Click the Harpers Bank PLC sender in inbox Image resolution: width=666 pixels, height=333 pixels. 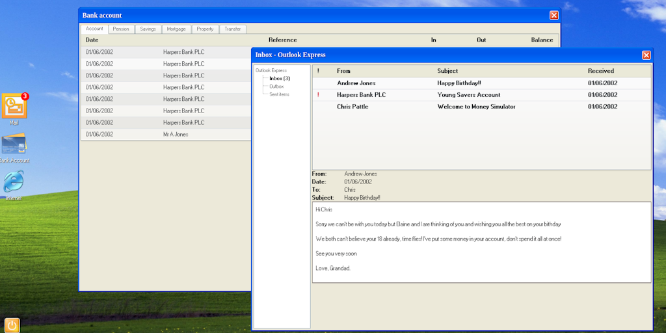coord(362,95)
